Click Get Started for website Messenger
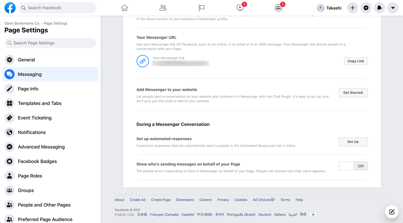The image size is (403, 223). (x=353, y=92)
